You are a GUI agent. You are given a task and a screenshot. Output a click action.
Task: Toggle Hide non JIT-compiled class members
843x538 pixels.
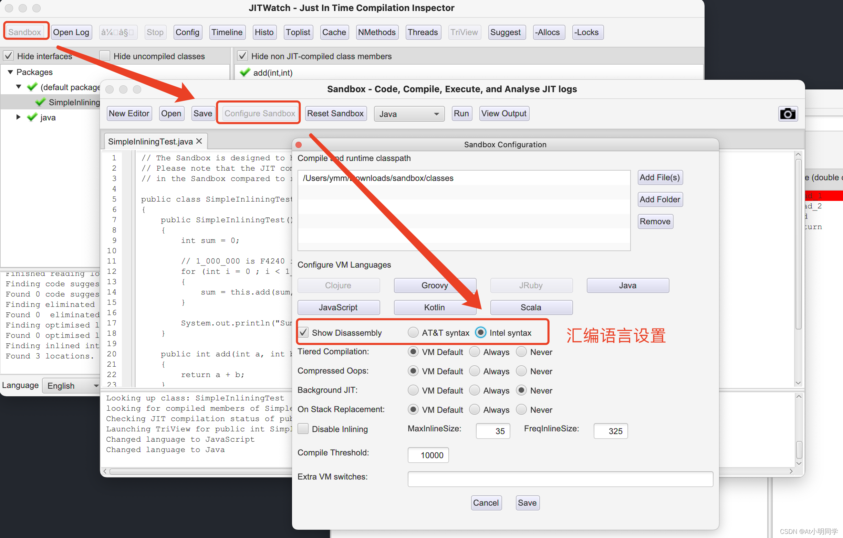(243, 56)
